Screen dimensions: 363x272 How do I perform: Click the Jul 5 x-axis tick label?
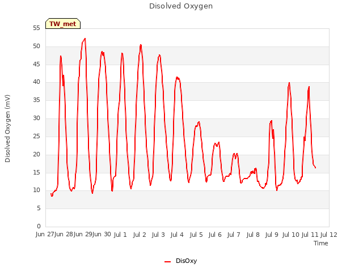coord(196,235)
